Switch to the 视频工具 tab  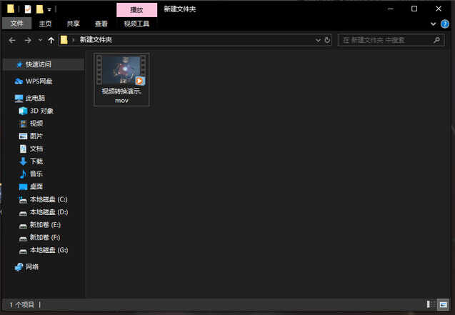[136, 24]
